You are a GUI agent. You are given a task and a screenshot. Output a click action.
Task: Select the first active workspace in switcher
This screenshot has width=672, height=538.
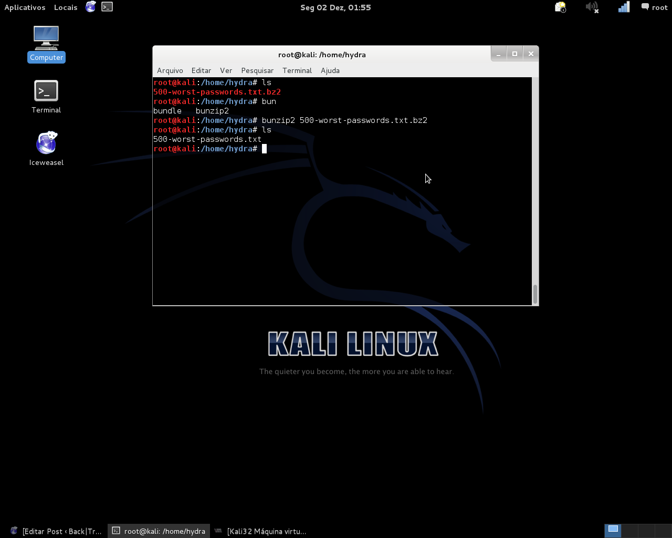613,531
